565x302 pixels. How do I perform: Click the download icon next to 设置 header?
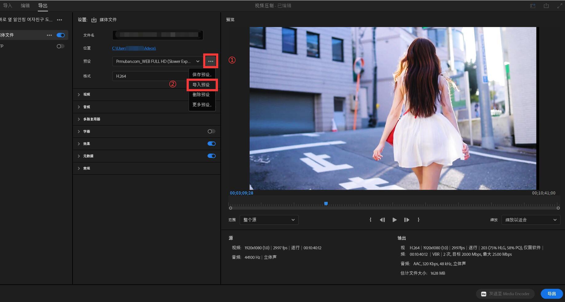click(x=94, y=19)
